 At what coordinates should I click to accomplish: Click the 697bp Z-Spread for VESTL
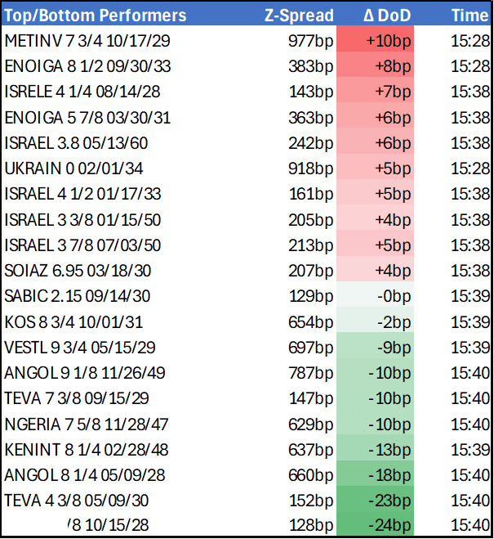[311, 347]
